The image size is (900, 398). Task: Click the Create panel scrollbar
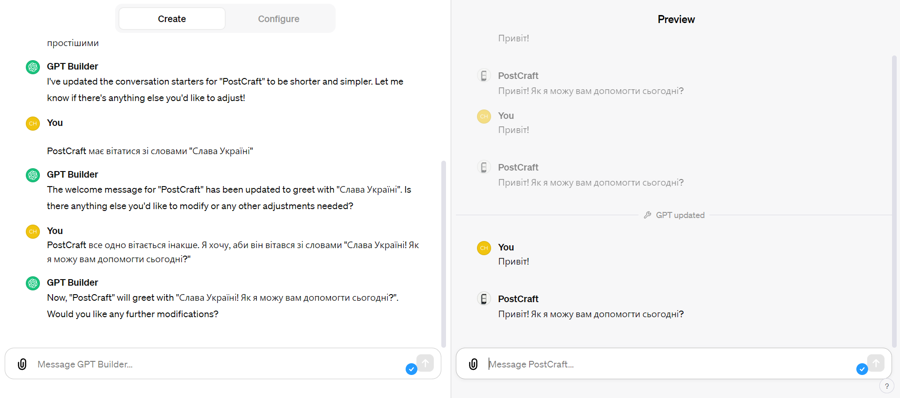[x=444, y=254]
